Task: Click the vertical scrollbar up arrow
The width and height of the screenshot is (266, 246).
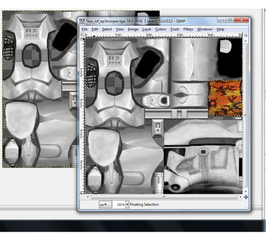Action: 245,41
